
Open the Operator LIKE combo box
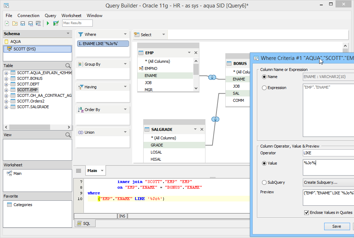coord(328,153)
